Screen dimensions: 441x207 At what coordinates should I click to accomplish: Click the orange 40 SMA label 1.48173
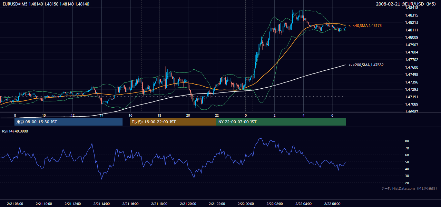365,26
